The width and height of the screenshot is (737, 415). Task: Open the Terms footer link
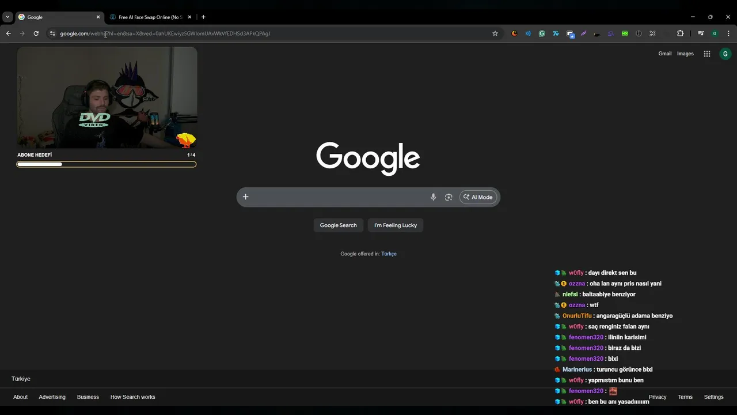685,397
